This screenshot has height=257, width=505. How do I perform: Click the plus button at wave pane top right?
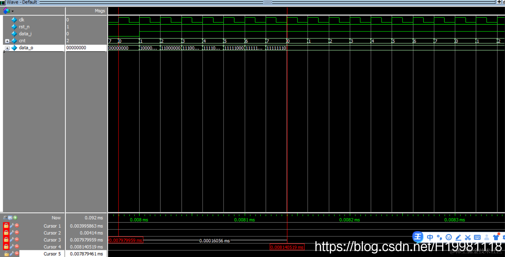(x=499, y=2)
